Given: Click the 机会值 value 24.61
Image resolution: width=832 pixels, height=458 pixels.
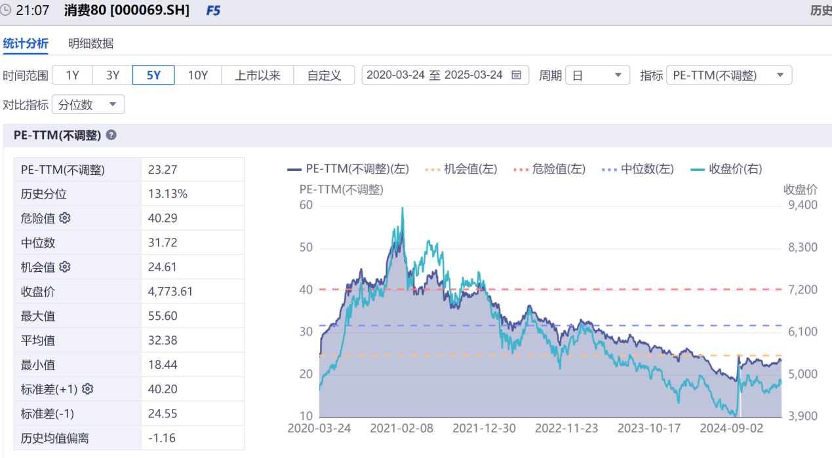Looking at the screenshot, I should click(x=163, y=267).
